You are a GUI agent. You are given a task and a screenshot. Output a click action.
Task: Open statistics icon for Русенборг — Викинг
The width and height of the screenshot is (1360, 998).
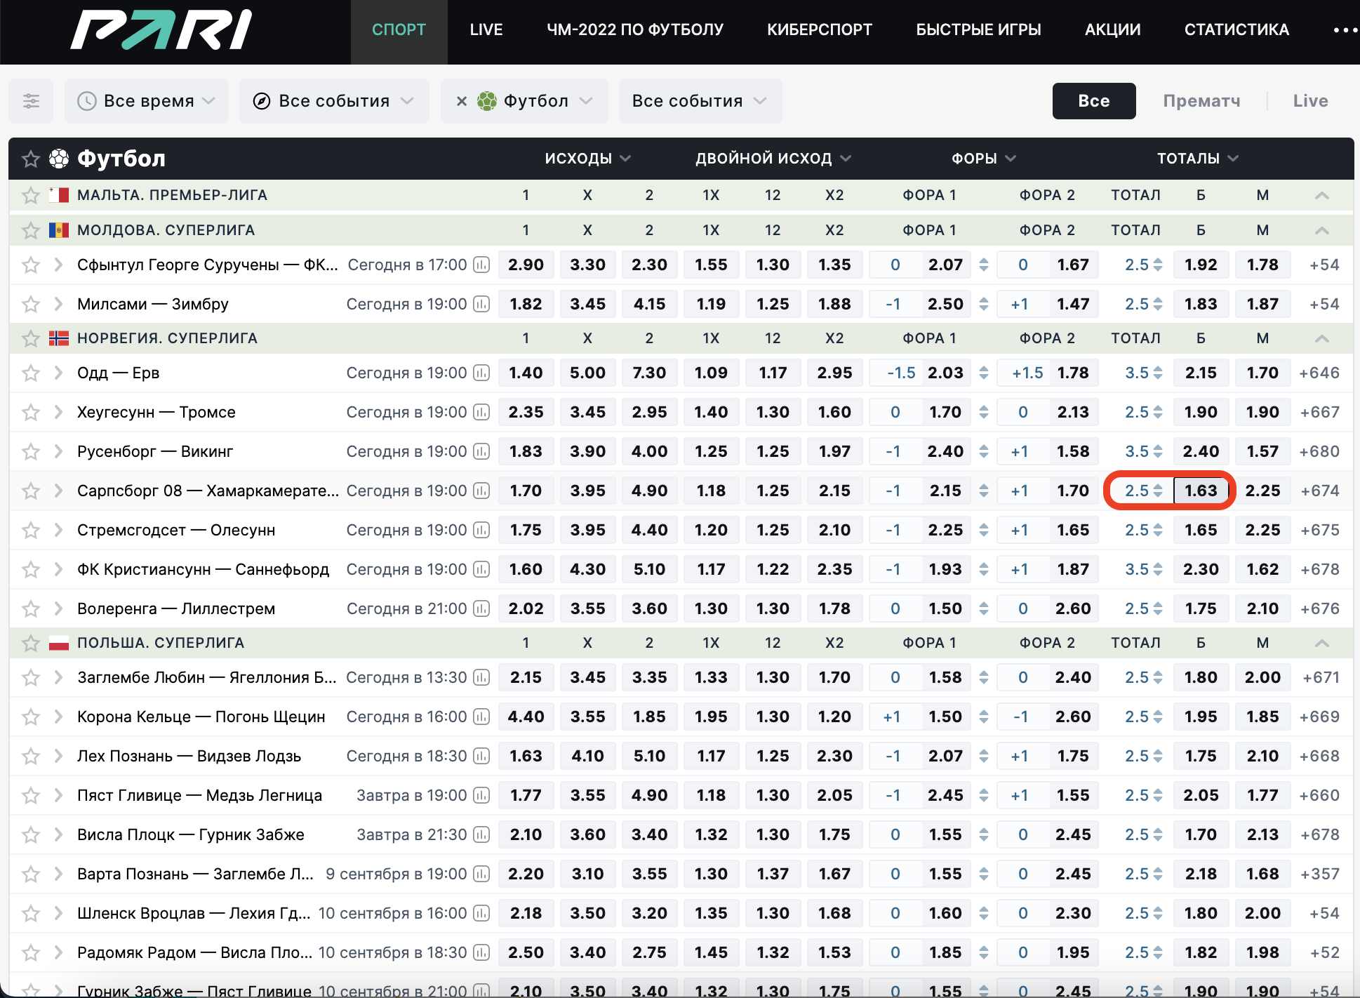click(x=481, y=451)
